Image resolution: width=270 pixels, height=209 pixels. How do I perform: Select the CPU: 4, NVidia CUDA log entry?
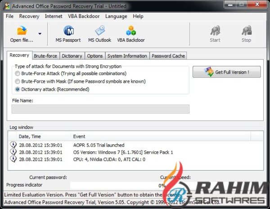[x=135, y=159]
